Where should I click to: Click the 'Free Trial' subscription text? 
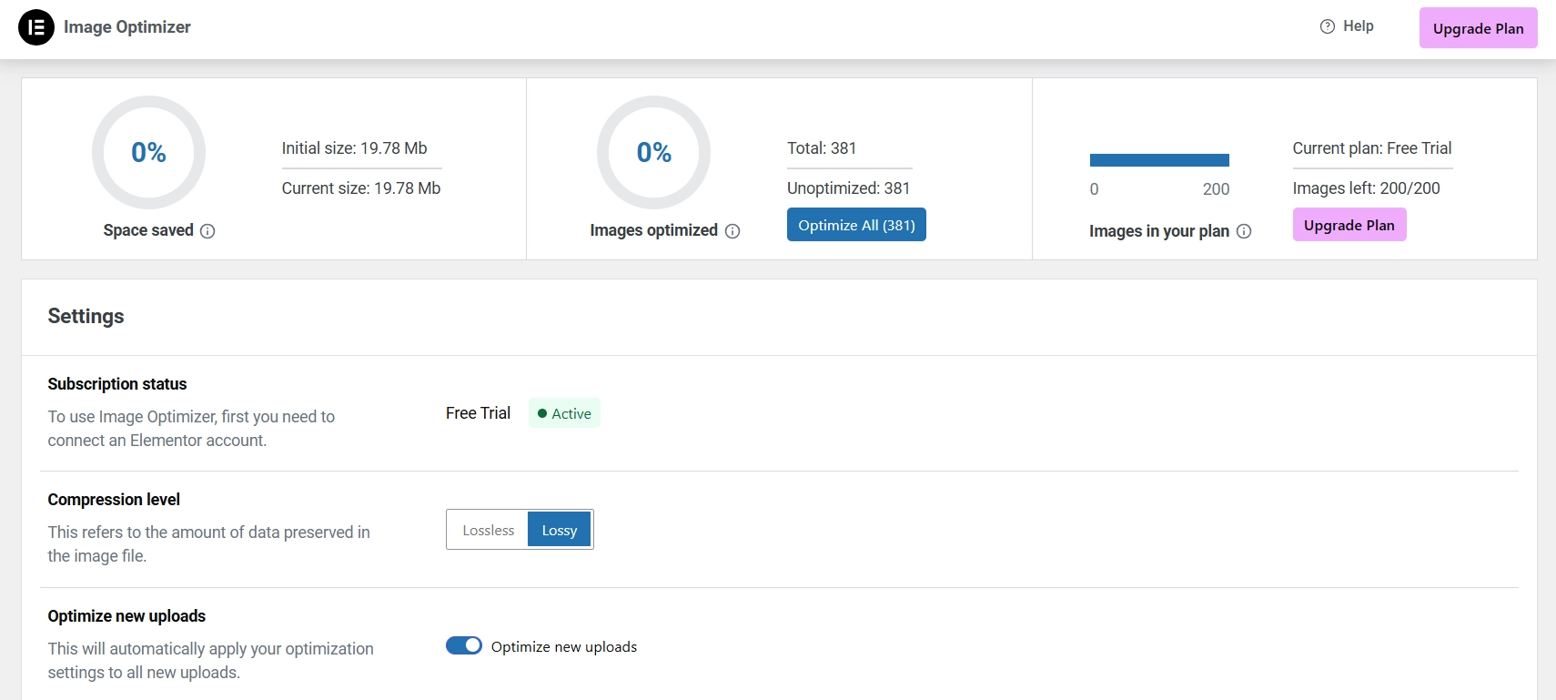click(x=478, y=413)
